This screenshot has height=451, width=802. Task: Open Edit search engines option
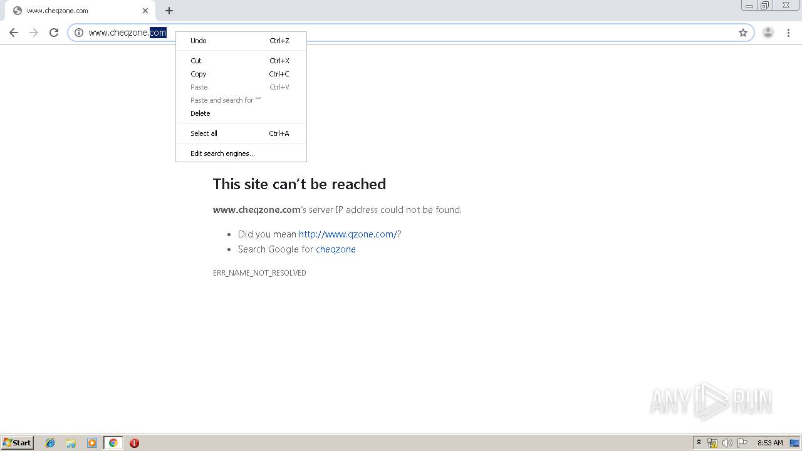pos(241,153)
